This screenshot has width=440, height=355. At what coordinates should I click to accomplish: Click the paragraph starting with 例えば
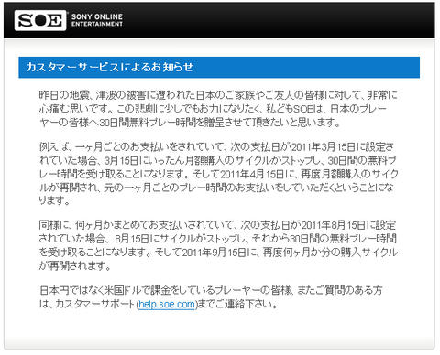click(x=218, y=174)
